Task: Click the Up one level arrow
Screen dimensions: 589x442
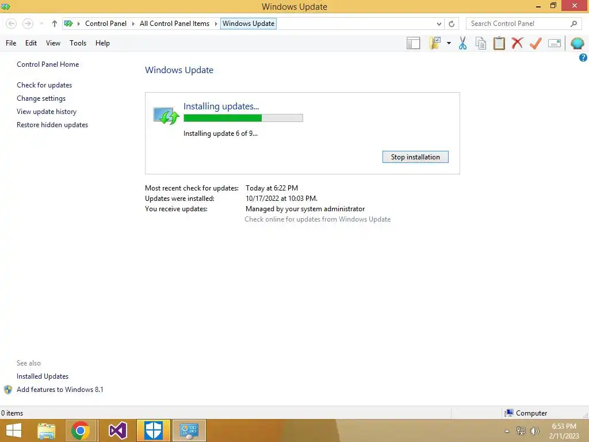Action: [x=55, y=24]
